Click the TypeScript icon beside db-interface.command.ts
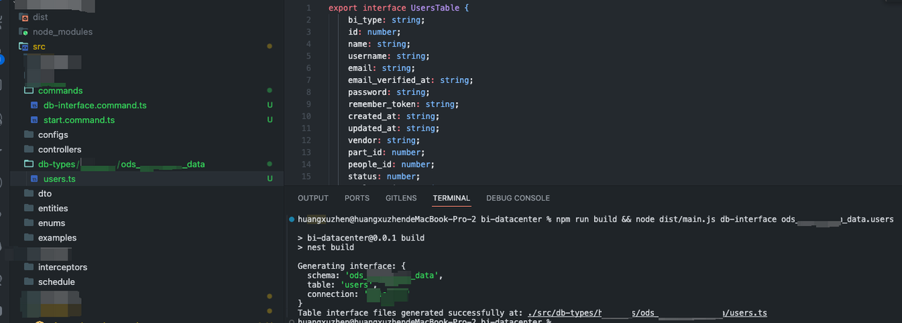Image resolution: width=902 pixels, height=323 pixels. tap(35, 106)
